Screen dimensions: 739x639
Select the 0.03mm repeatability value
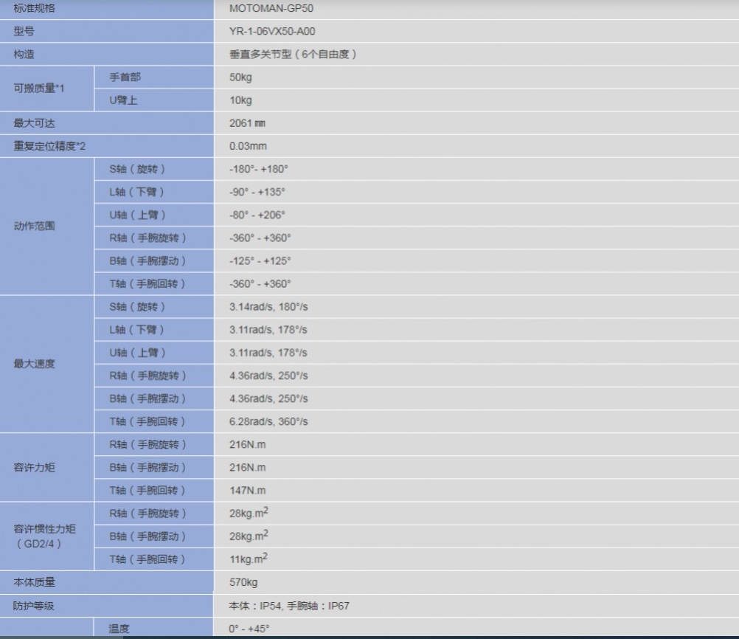248,146
